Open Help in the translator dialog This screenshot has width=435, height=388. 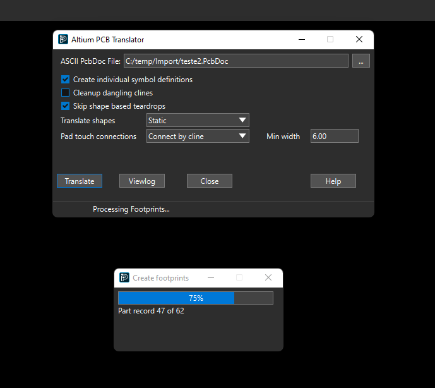click(333, 181)
